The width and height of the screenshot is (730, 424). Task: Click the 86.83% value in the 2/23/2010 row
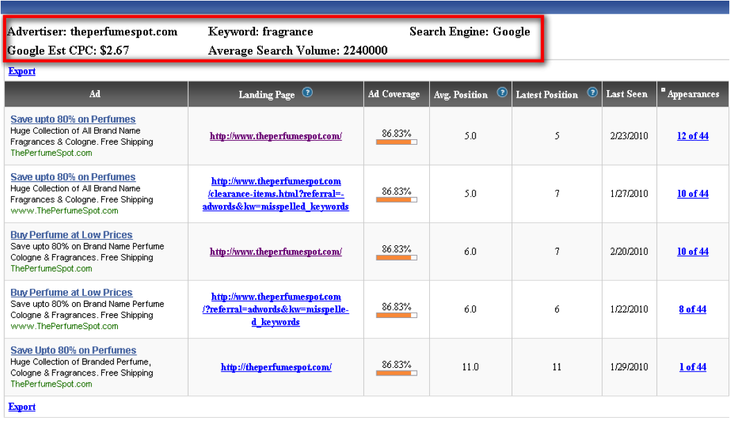pyautogui.click(x=397, y=133)
